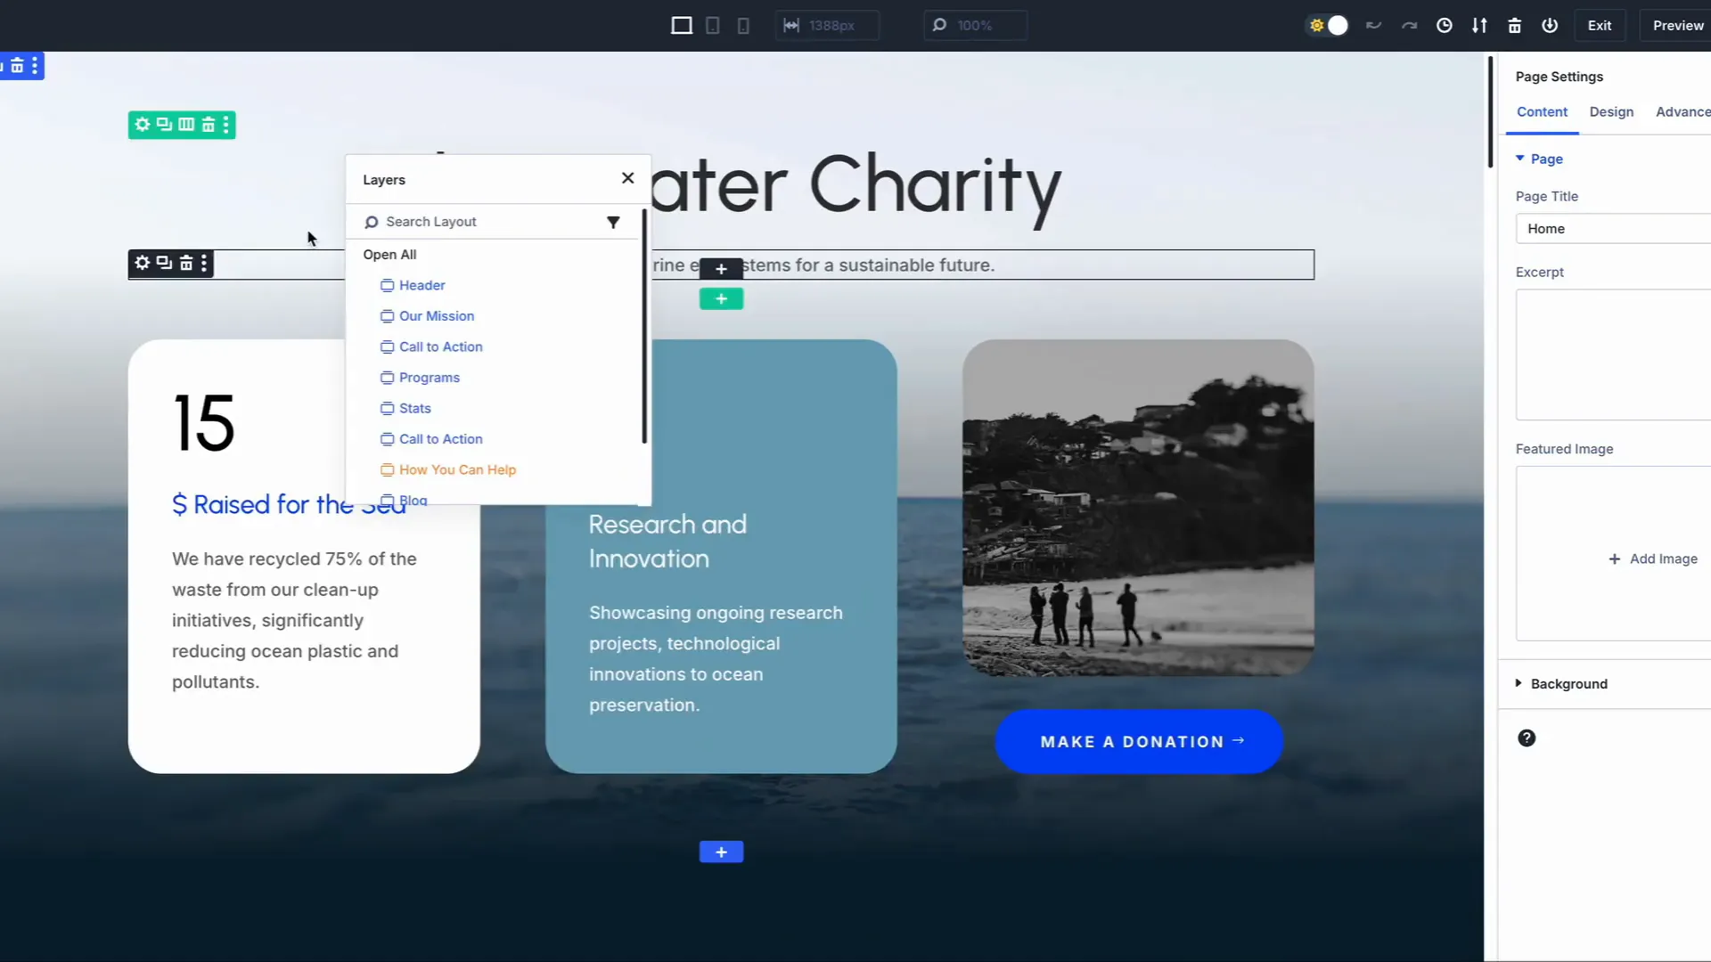
Task: Expand the Background settings group
Action: click(1568, 683)
